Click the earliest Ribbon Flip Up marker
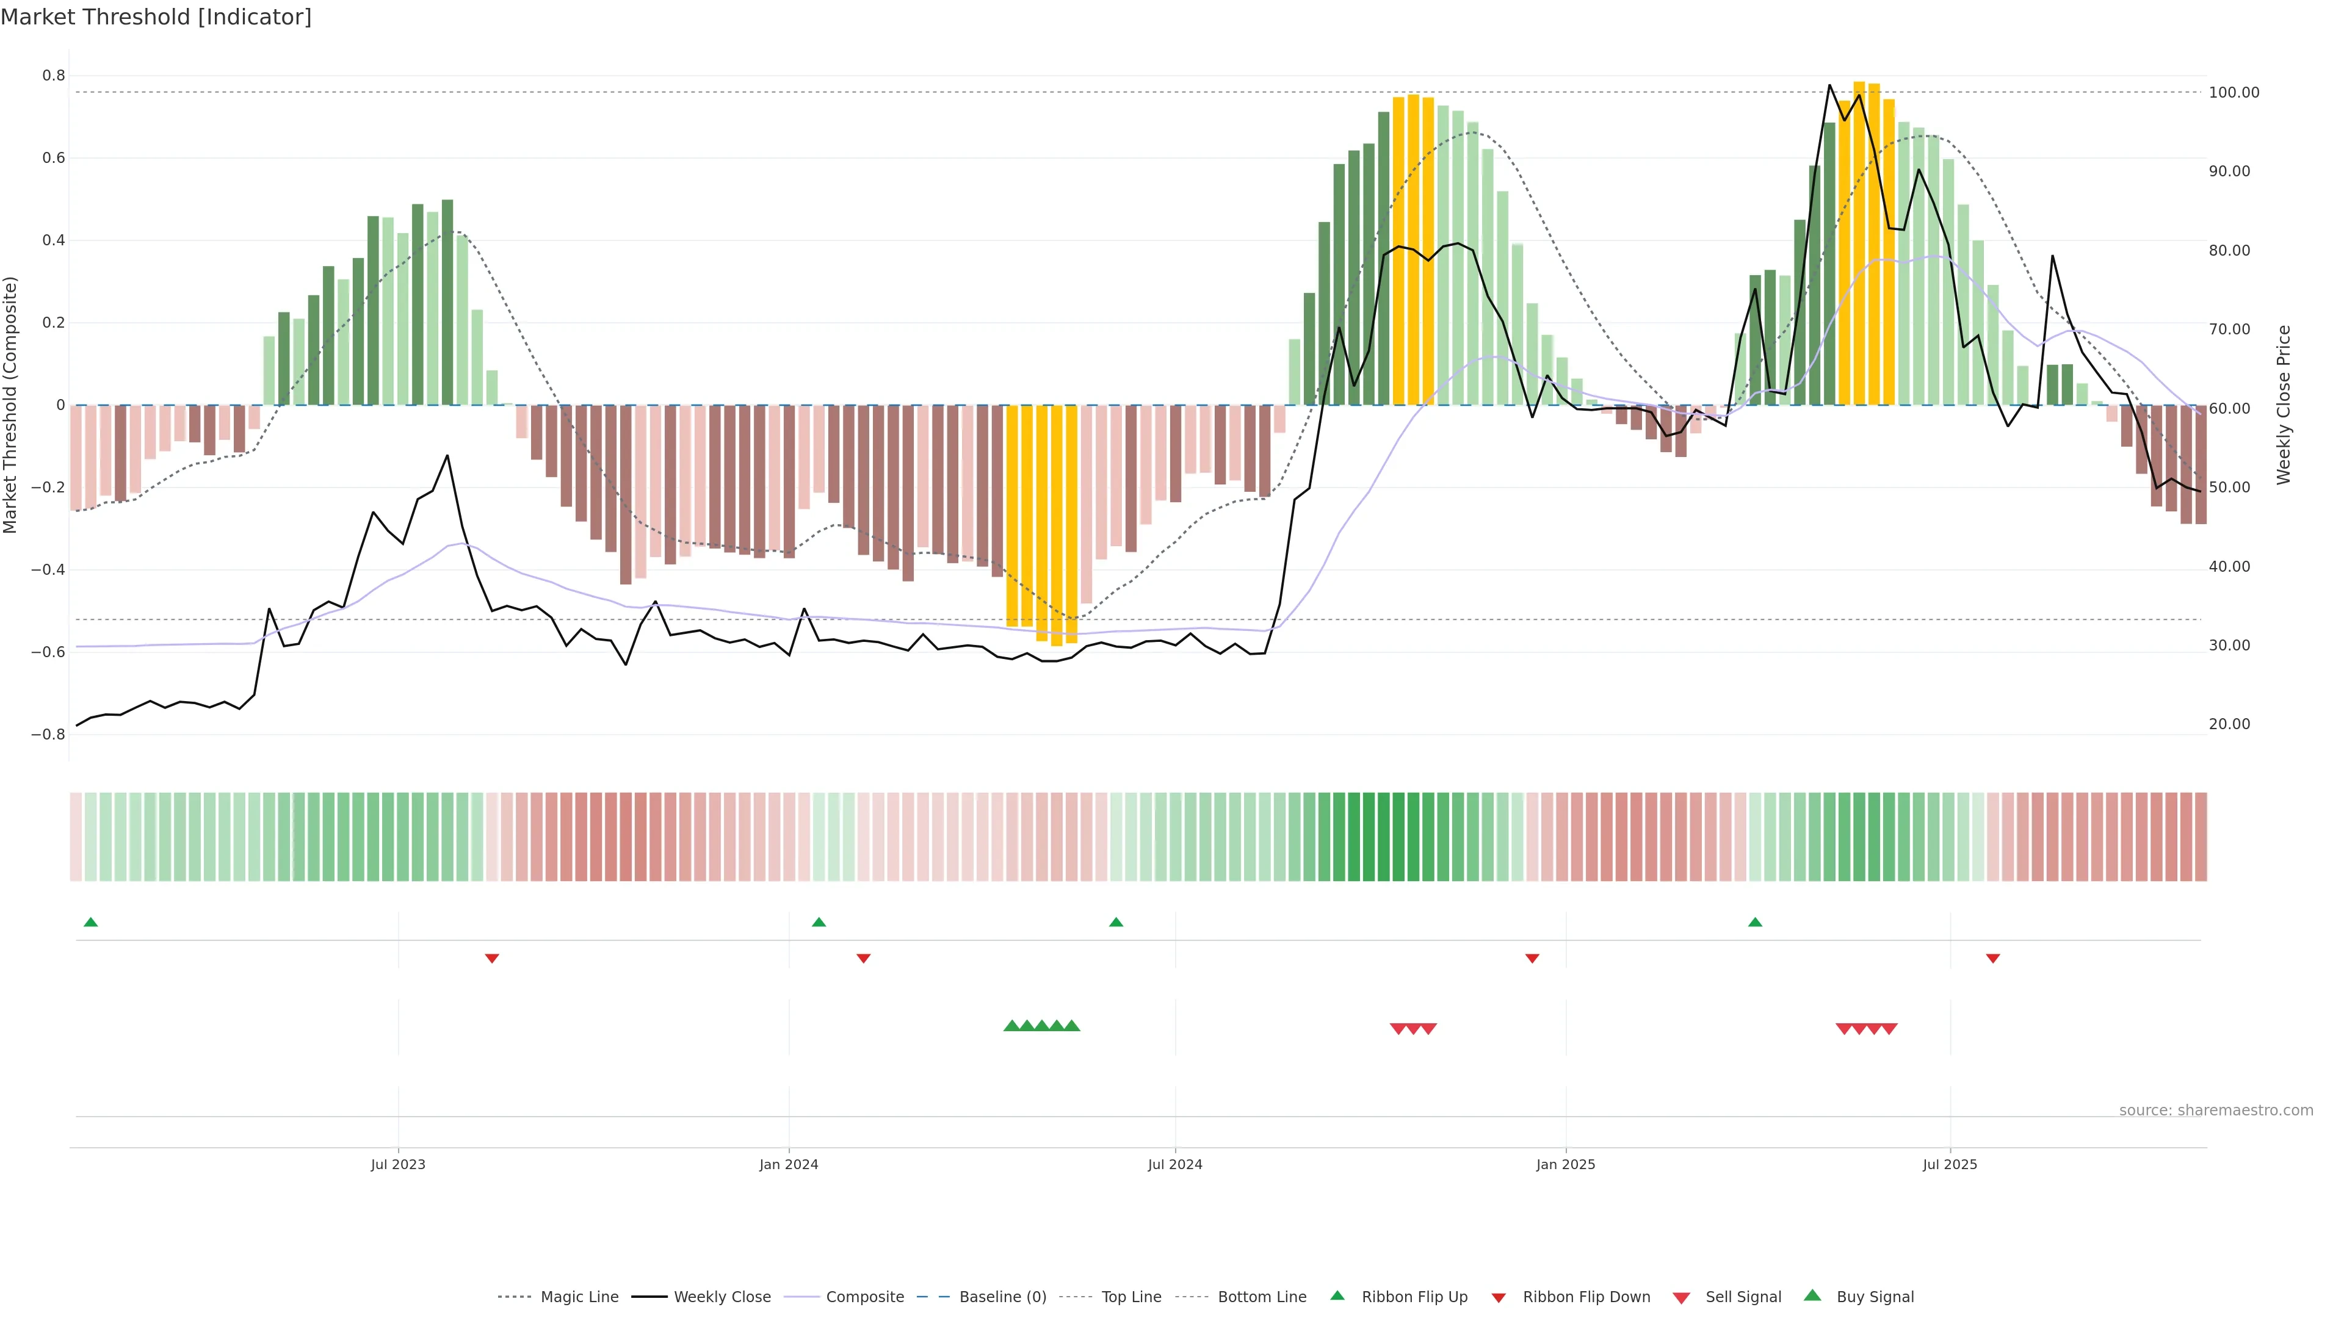Viewport: 2344px width, 1318px height. 90,923
